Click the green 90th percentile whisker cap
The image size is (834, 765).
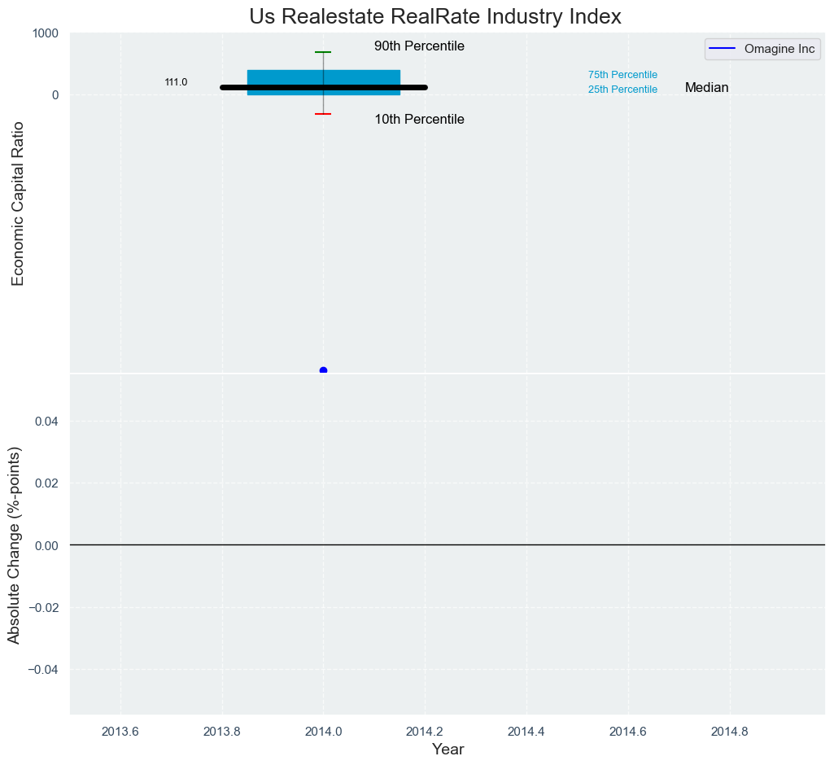click(323, 52)
